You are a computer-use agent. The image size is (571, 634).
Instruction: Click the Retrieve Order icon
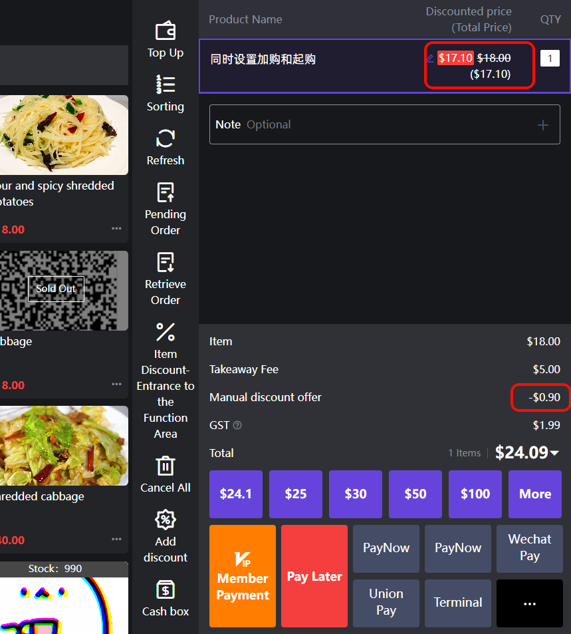tap(166, 262)
